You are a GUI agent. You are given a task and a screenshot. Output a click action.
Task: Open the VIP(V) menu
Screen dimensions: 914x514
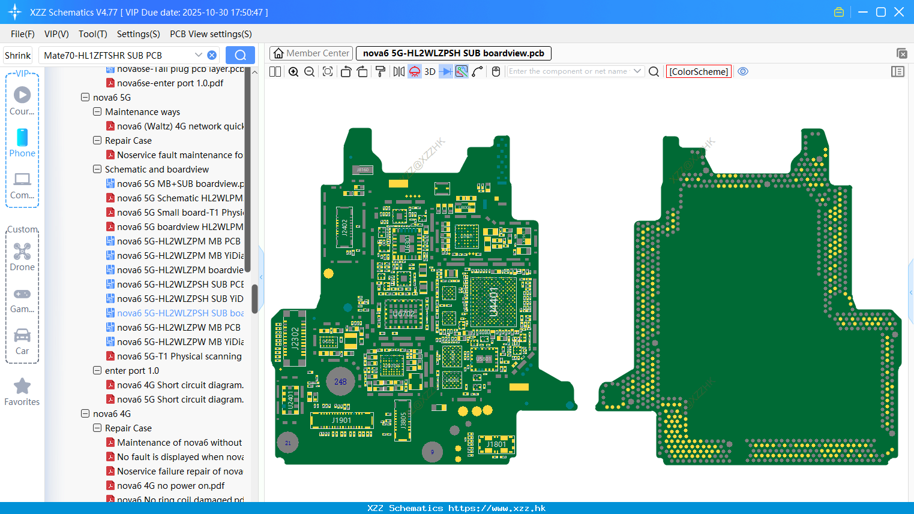pos(56,34)
